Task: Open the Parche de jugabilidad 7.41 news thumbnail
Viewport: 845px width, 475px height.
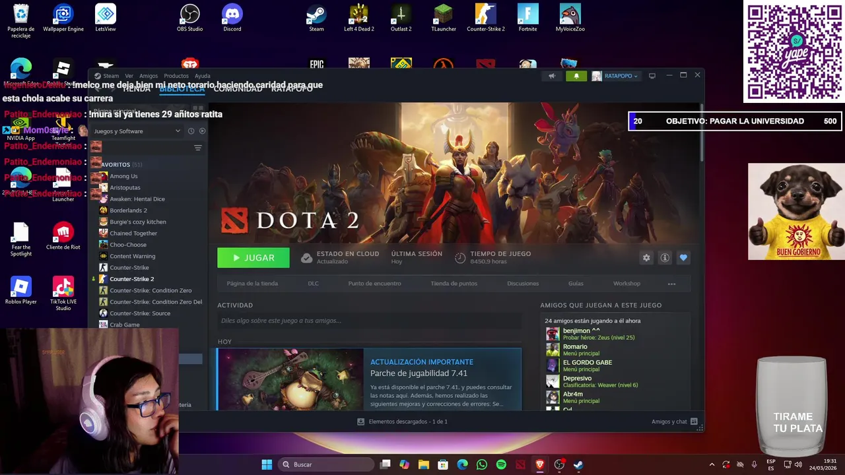Action: coord(290,379)
